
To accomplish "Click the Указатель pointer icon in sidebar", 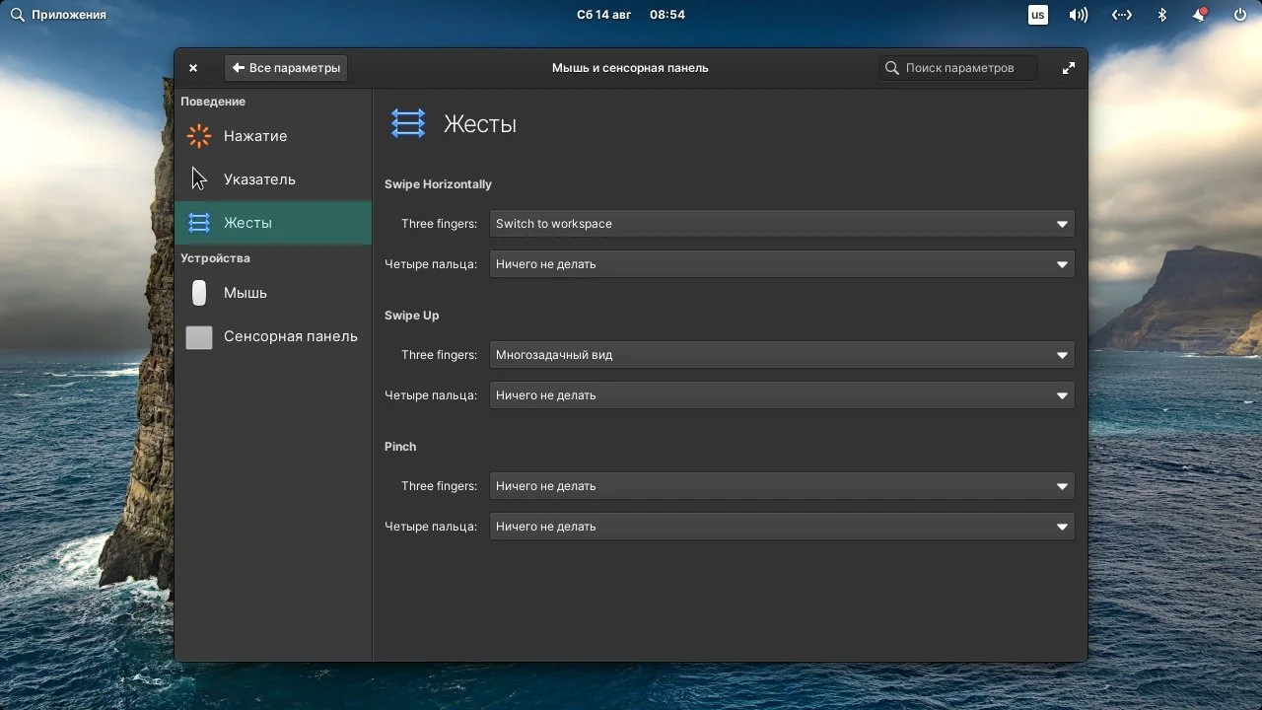I will 198,178.
